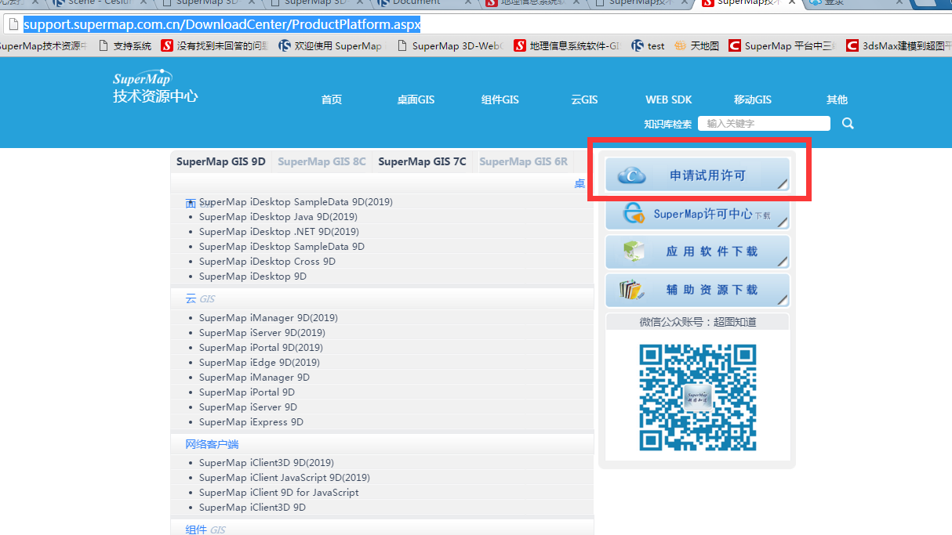Switch to the SuperMap GIS 8C tab
The height and width of the screenshot is (535, 952).
[x=322, y=162]
